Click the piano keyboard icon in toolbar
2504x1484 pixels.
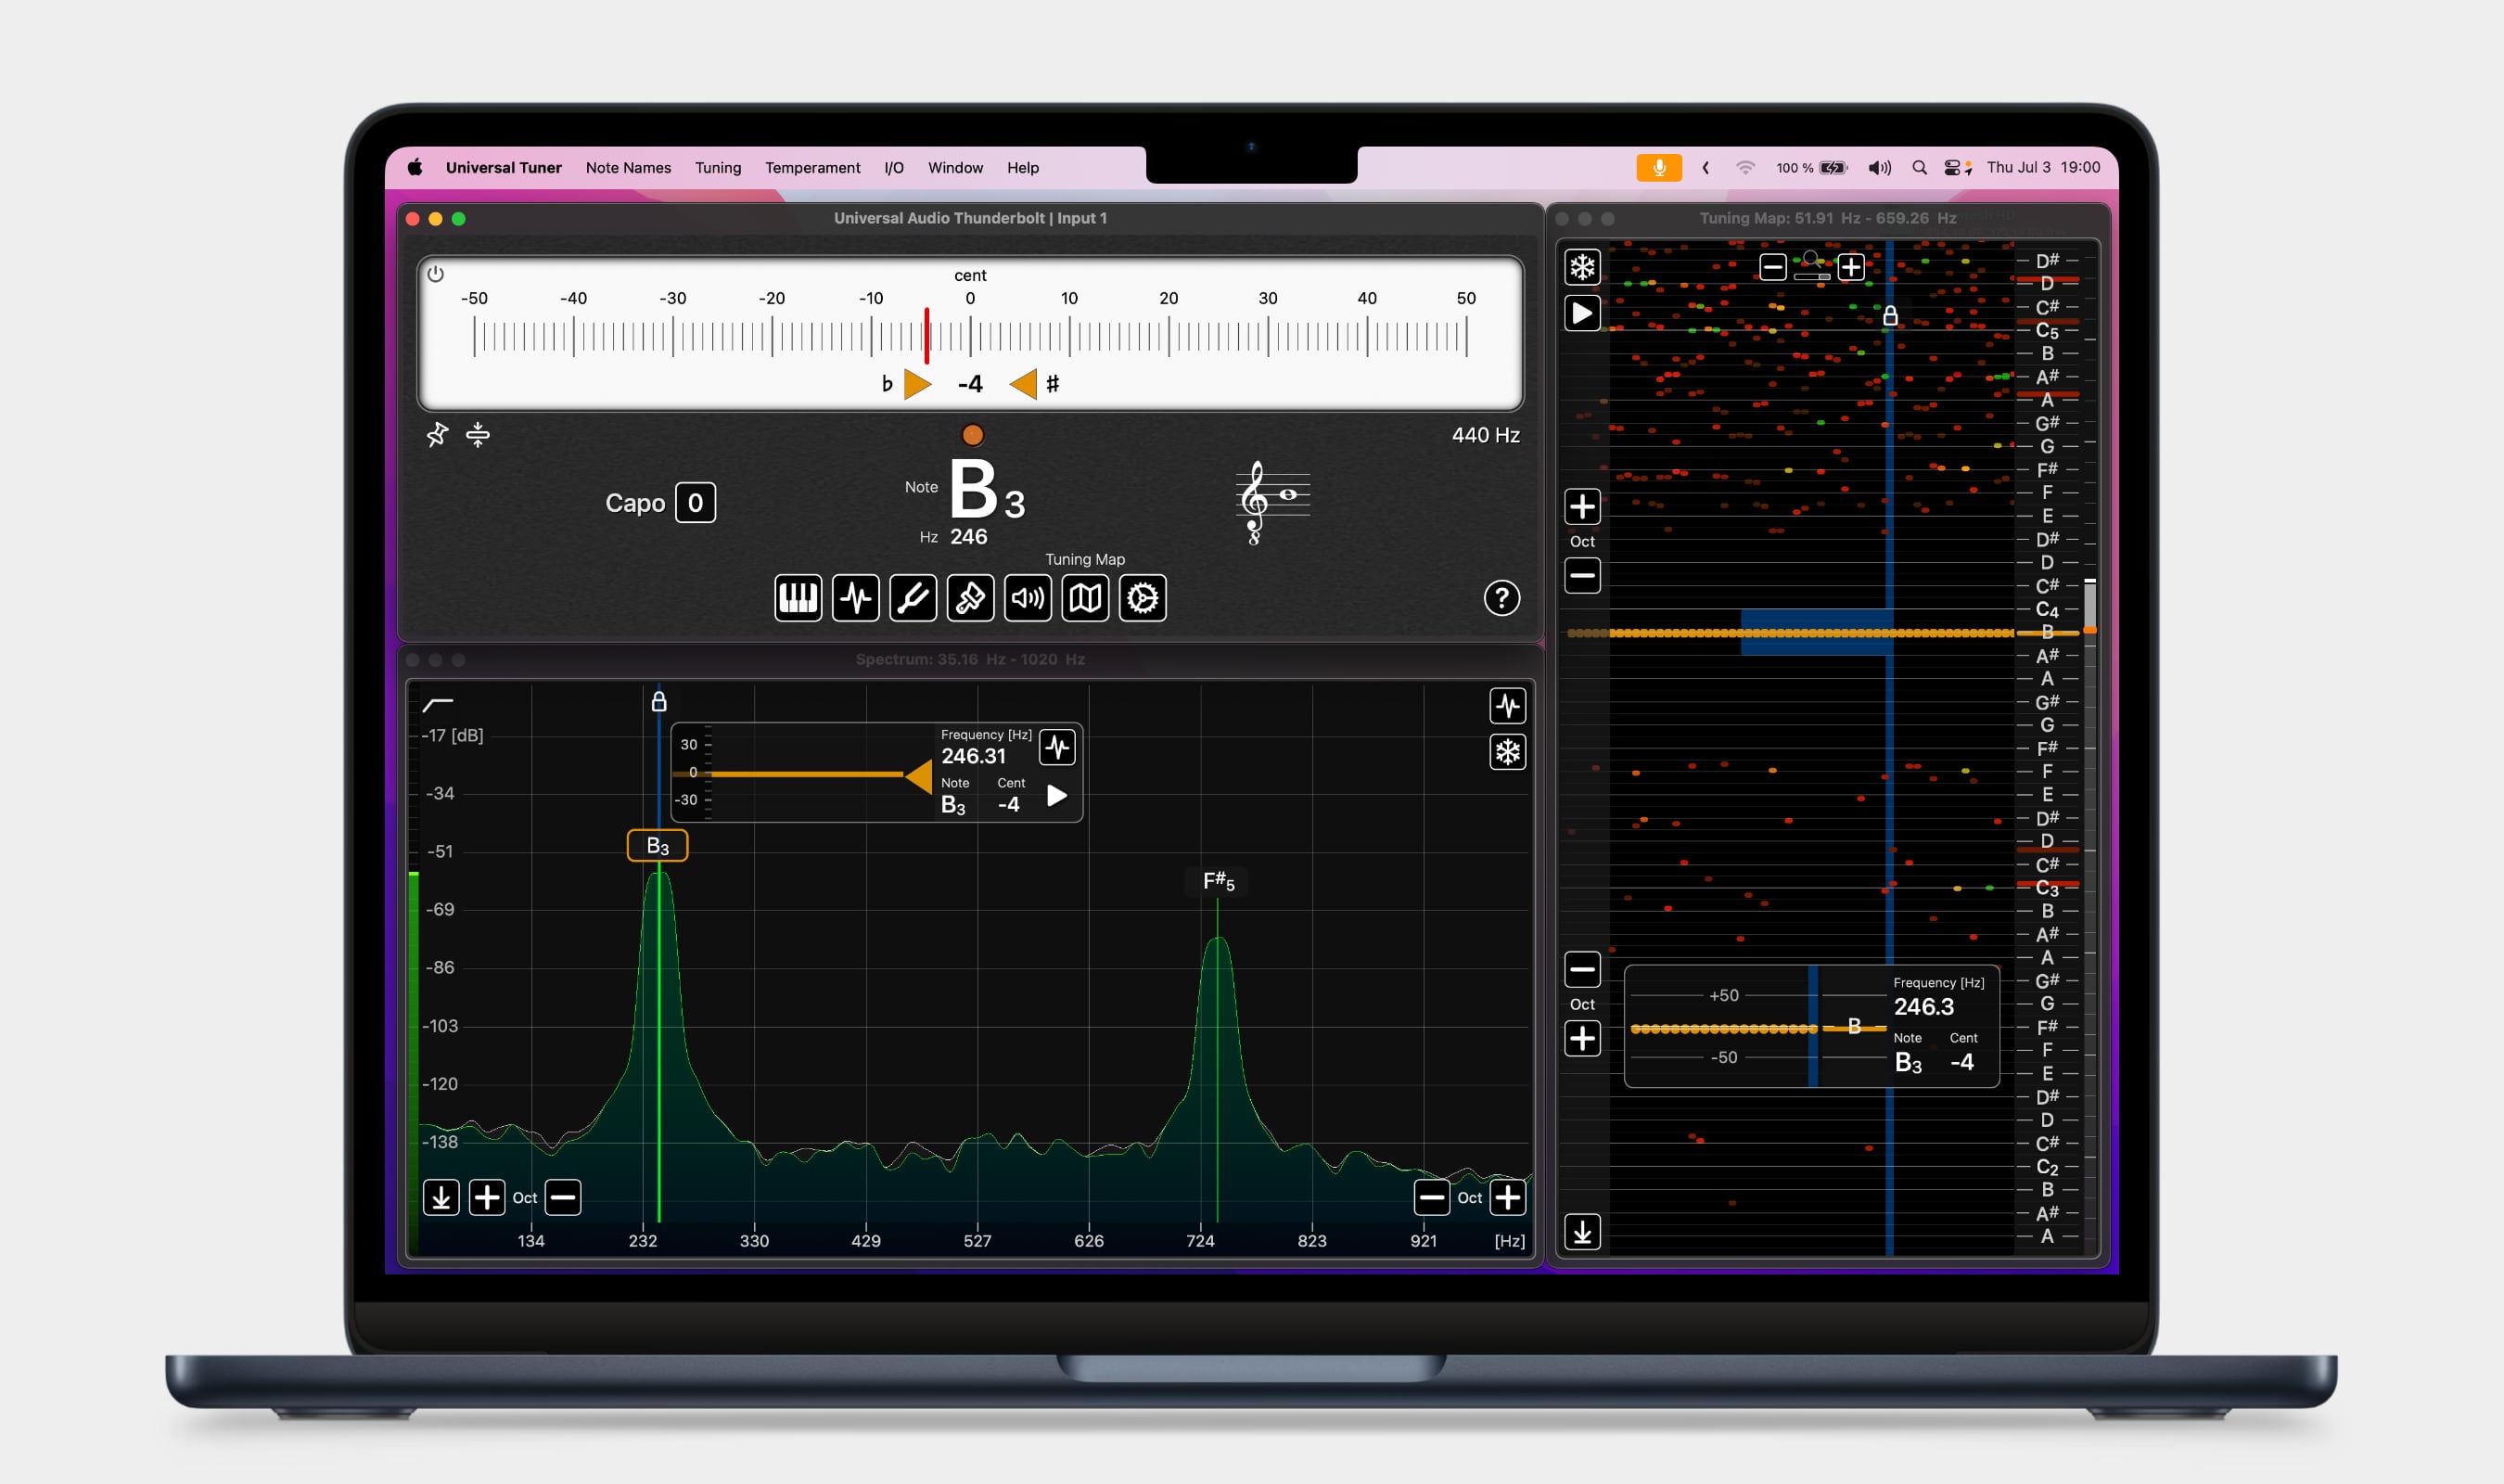798,598
